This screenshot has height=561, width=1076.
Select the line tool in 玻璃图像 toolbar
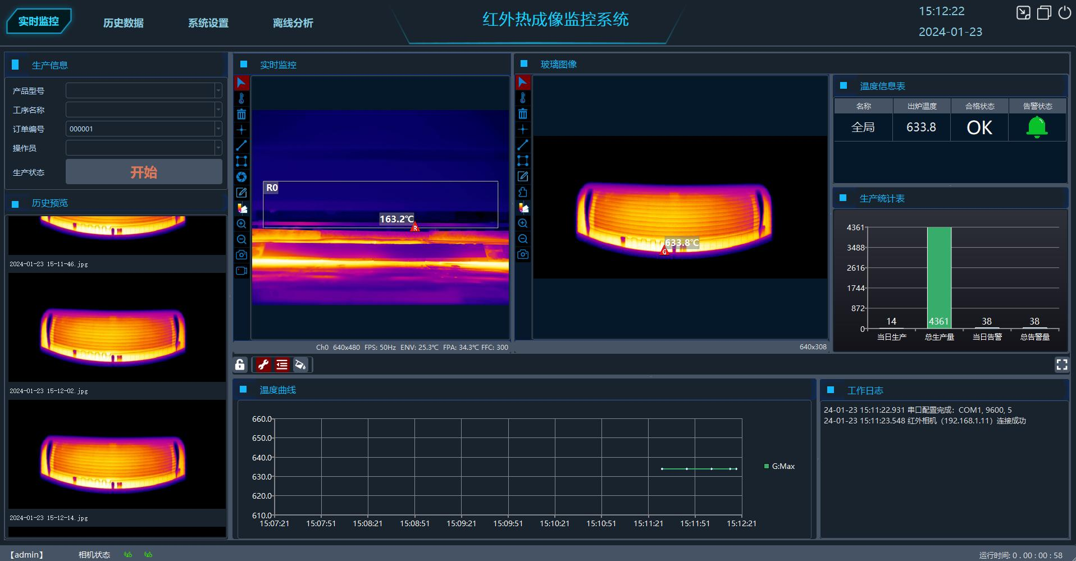click(523, 145)
